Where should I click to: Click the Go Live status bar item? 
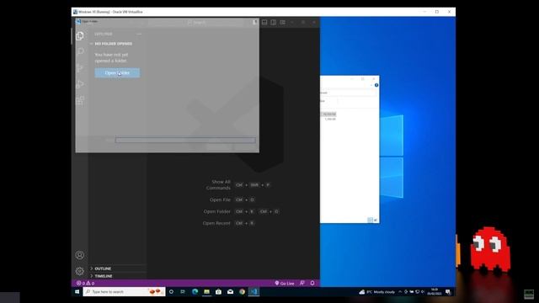click(285, 284)
